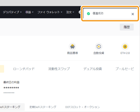Image resolution: width=140 pixels, height=112 pixels.
Task: Switch to the 流動性スワップ tab
Action: (59, 69)
